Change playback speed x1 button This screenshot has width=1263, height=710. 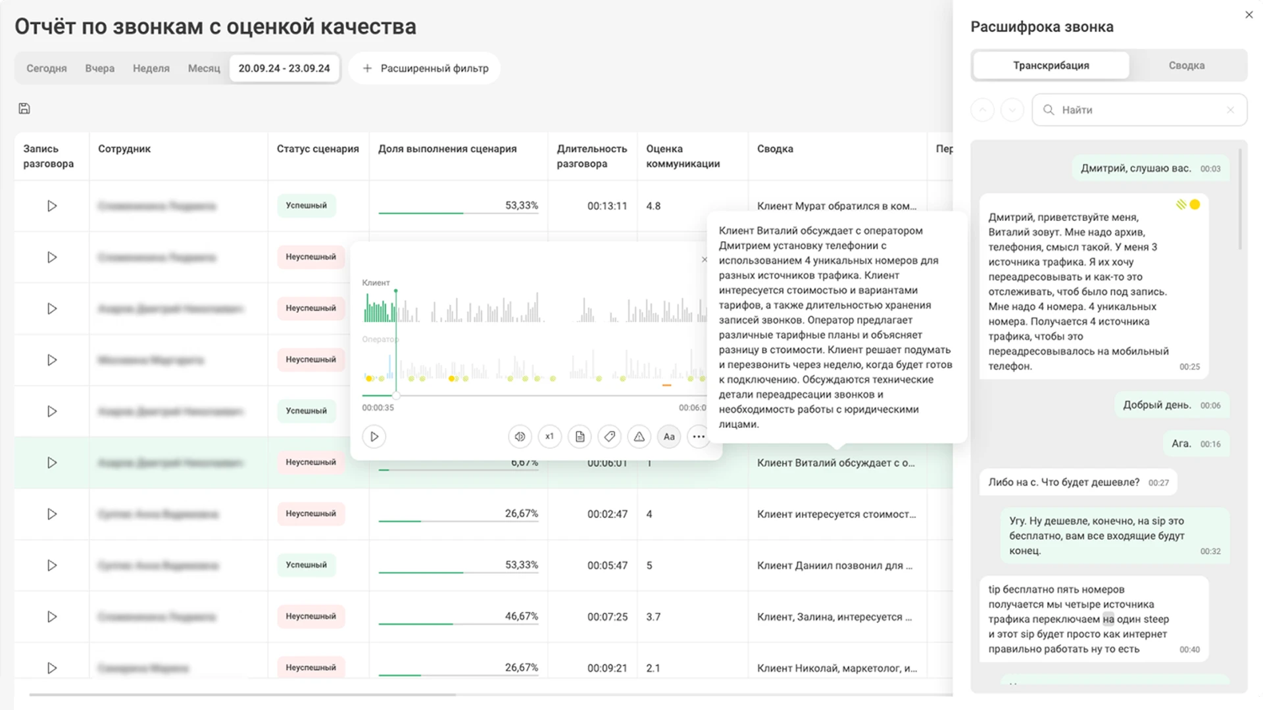point(549,437)
